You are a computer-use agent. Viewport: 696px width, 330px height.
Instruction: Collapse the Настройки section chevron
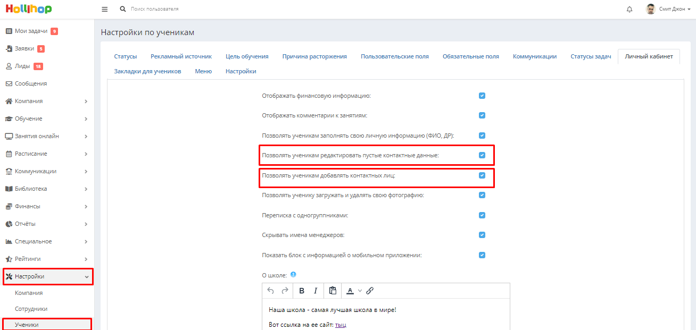tap(86, 277)
